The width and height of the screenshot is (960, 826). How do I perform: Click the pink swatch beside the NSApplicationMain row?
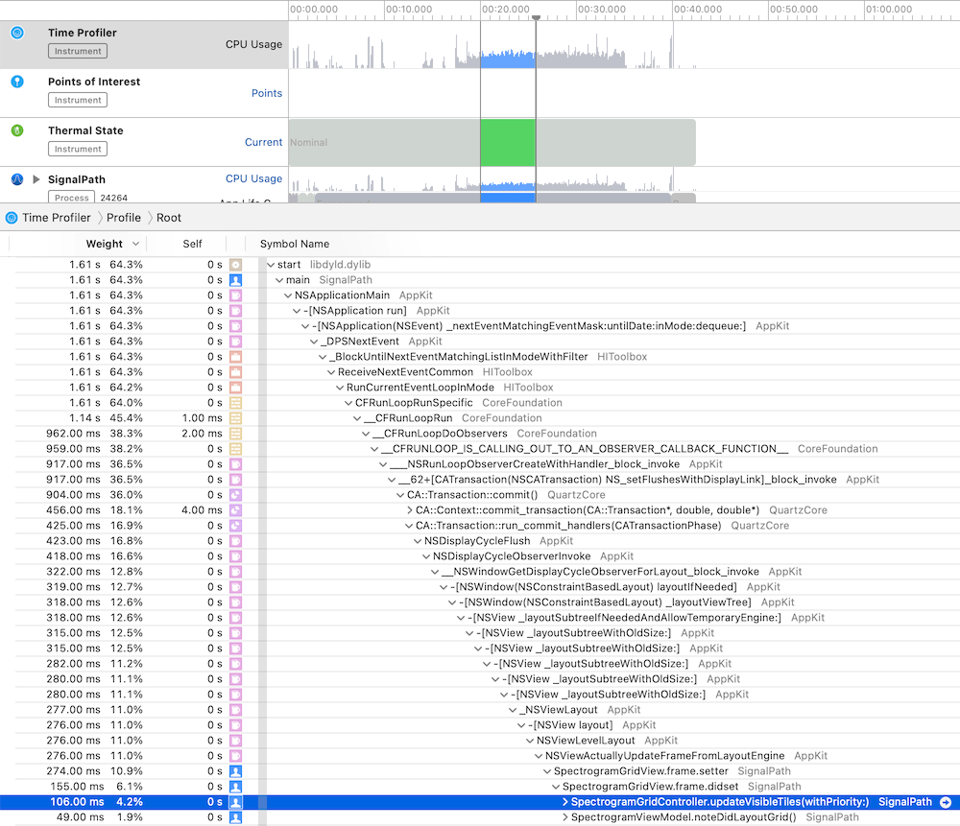[x=238, y=295]
